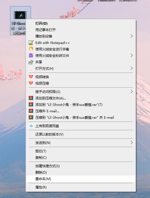Select 添加到压缩文件(A)... entry
Image resolution: width=150 pixels, height=198 pixels.
pos(81,98)
